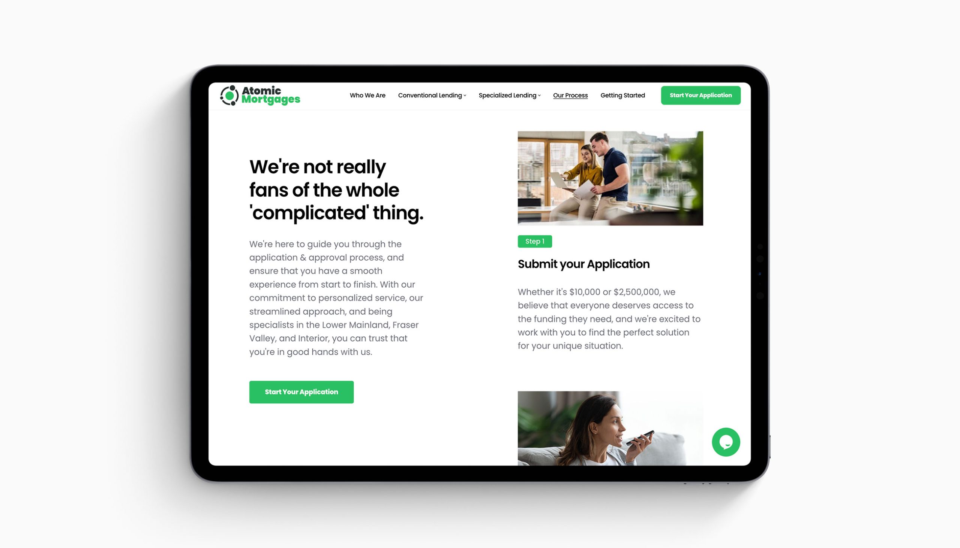The image size is (960, 548).
Task: Open Getting Started dropdown section
Action: point(622,95)
